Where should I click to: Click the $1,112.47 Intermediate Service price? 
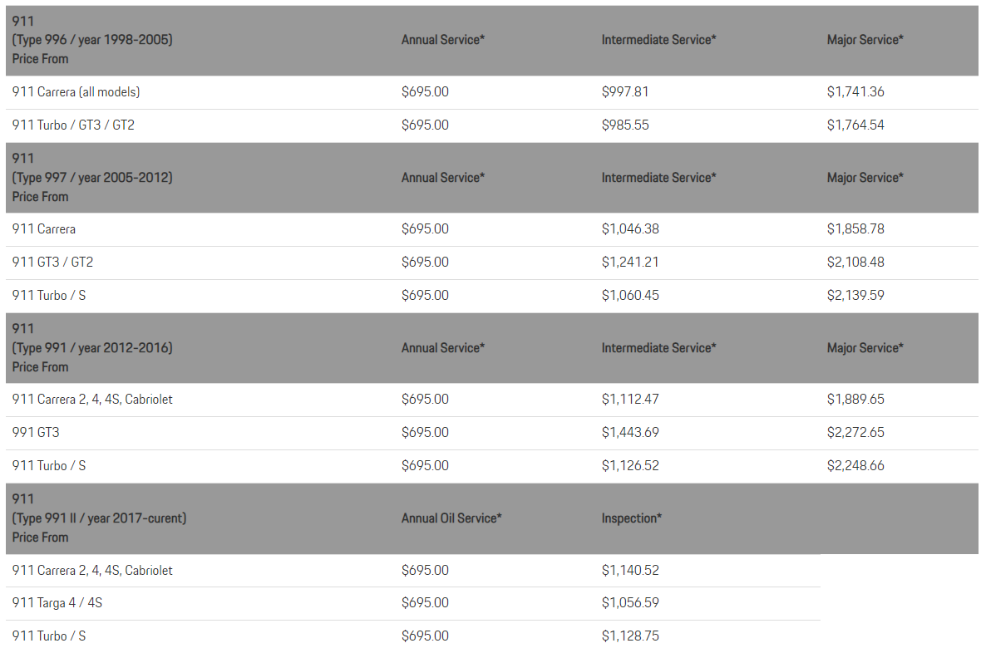click(630, 399)
